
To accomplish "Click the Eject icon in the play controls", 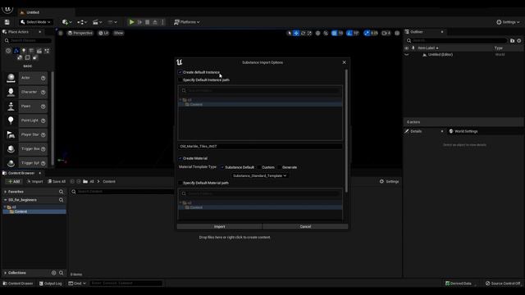I will (x=155, y=22).
